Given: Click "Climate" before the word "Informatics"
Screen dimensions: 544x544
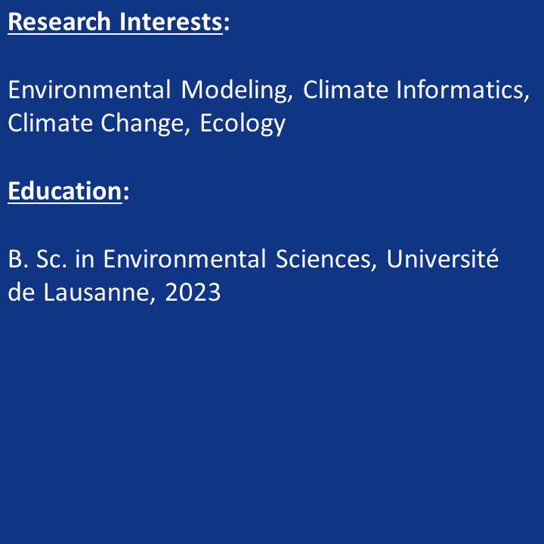Looking at the screenshot, I should pyautogui.click(x=345, y=90).
